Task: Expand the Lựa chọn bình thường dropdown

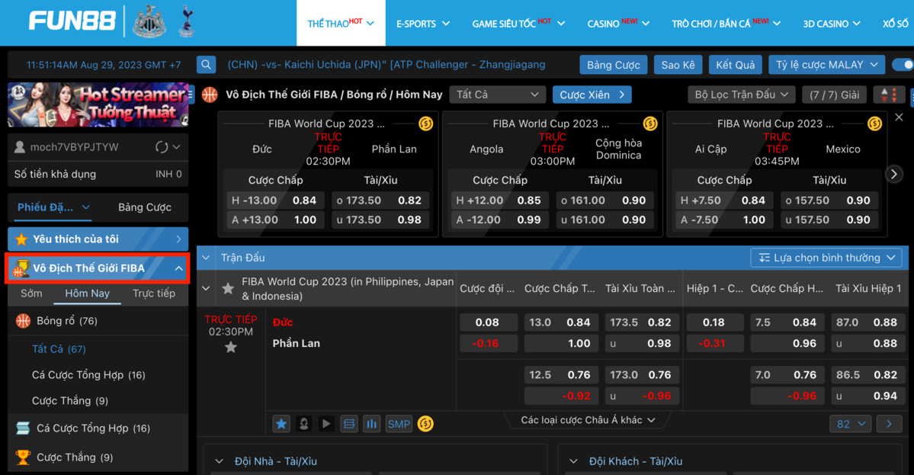Action: pos(826,257)
